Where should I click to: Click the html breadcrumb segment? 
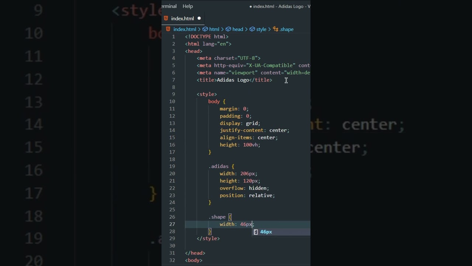point(214,29)
